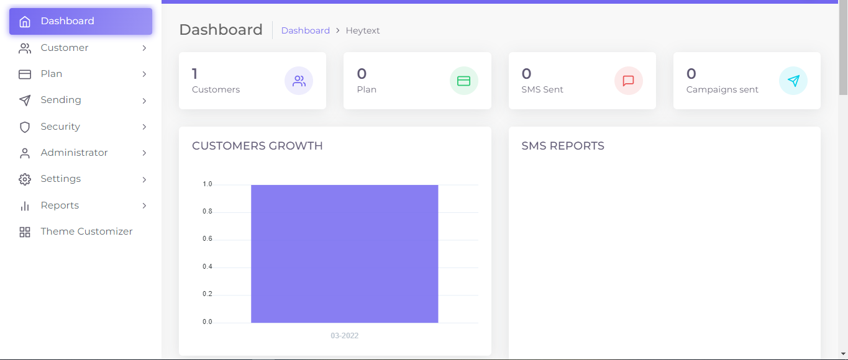
Task: Click the Plan credit card icon
Action: [25, 74]
